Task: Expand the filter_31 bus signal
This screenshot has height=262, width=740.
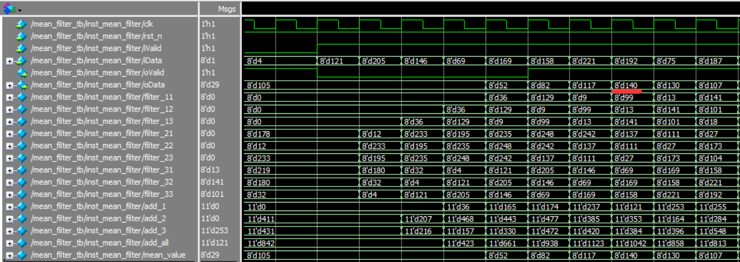Action: (x=9, y=170)
